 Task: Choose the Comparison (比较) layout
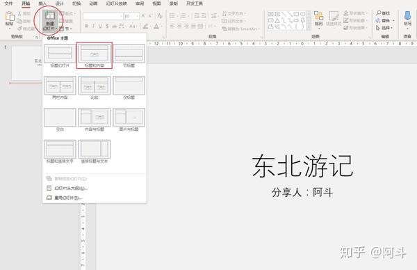tap(95, 88)
